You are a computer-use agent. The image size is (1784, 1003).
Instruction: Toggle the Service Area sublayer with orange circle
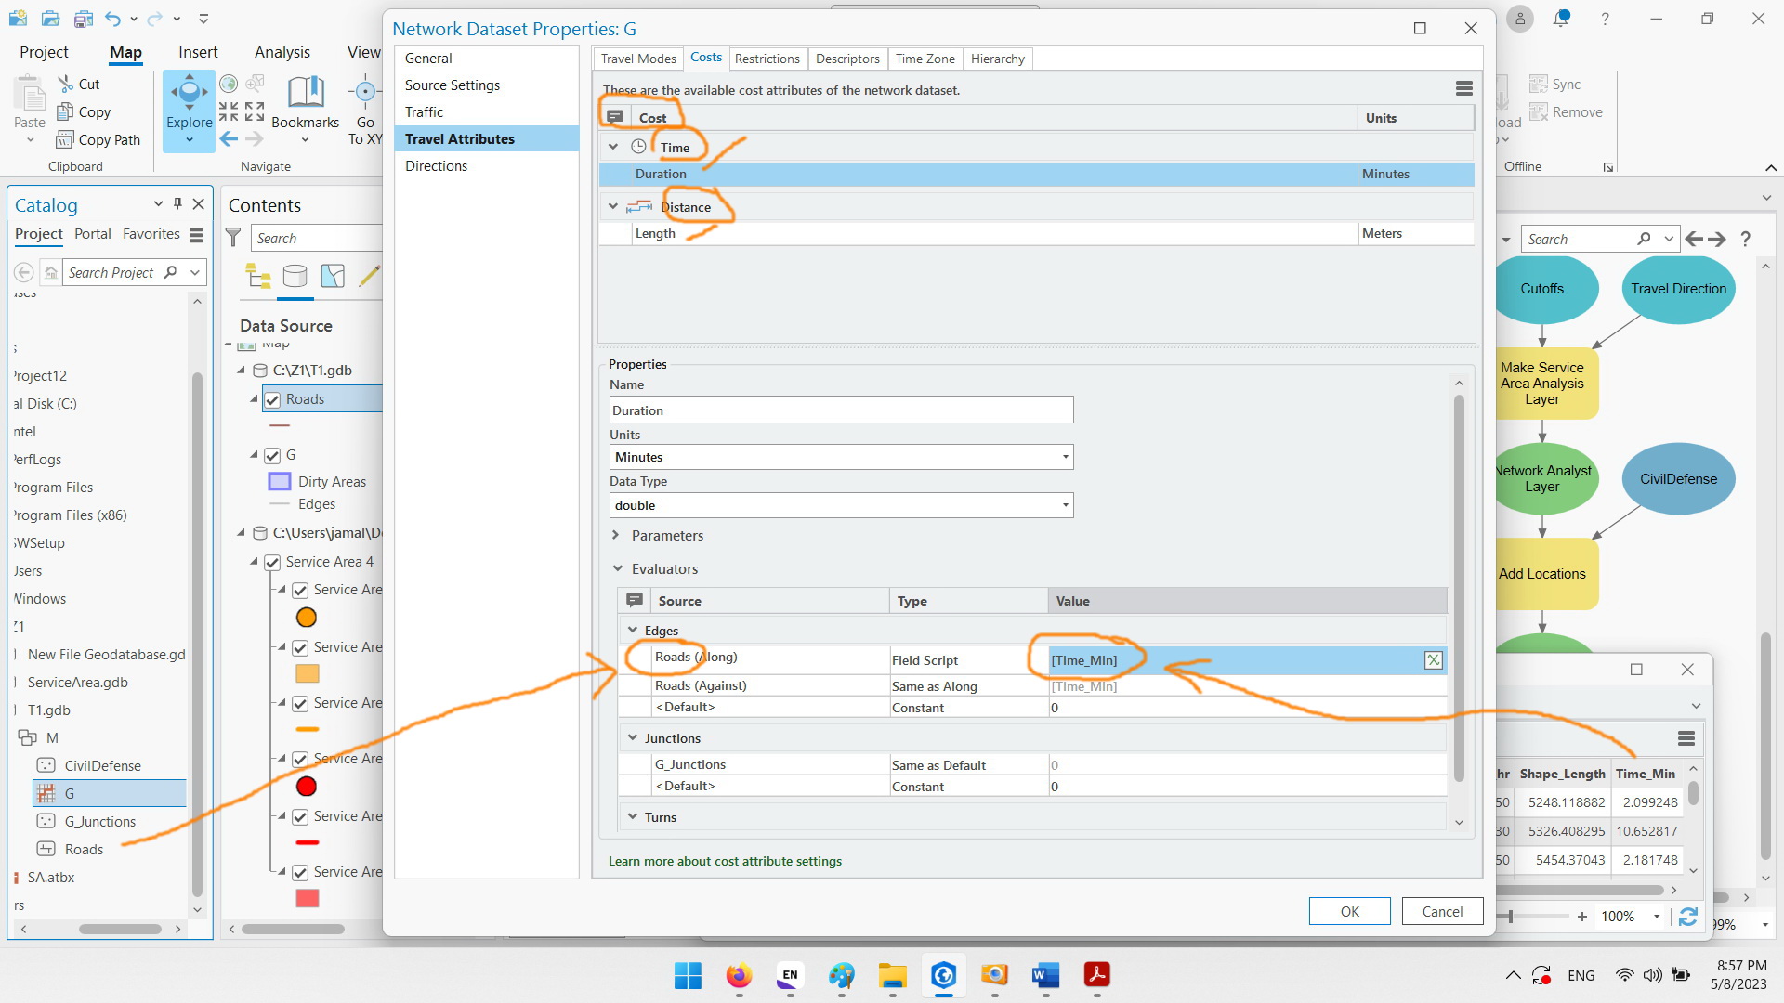coord(300,591)
